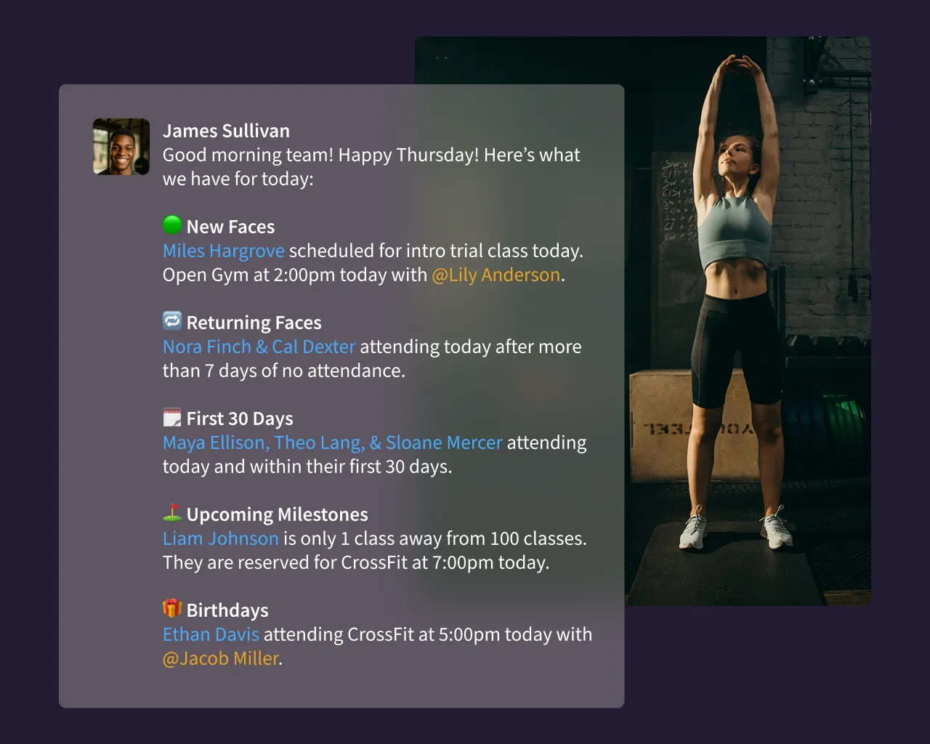Click the James Sullivan sender name

[x=226, y=131]
